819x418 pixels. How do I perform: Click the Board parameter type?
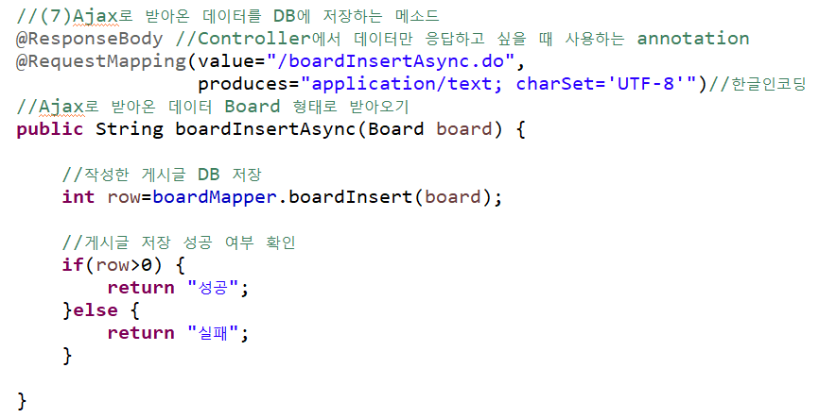396,128
